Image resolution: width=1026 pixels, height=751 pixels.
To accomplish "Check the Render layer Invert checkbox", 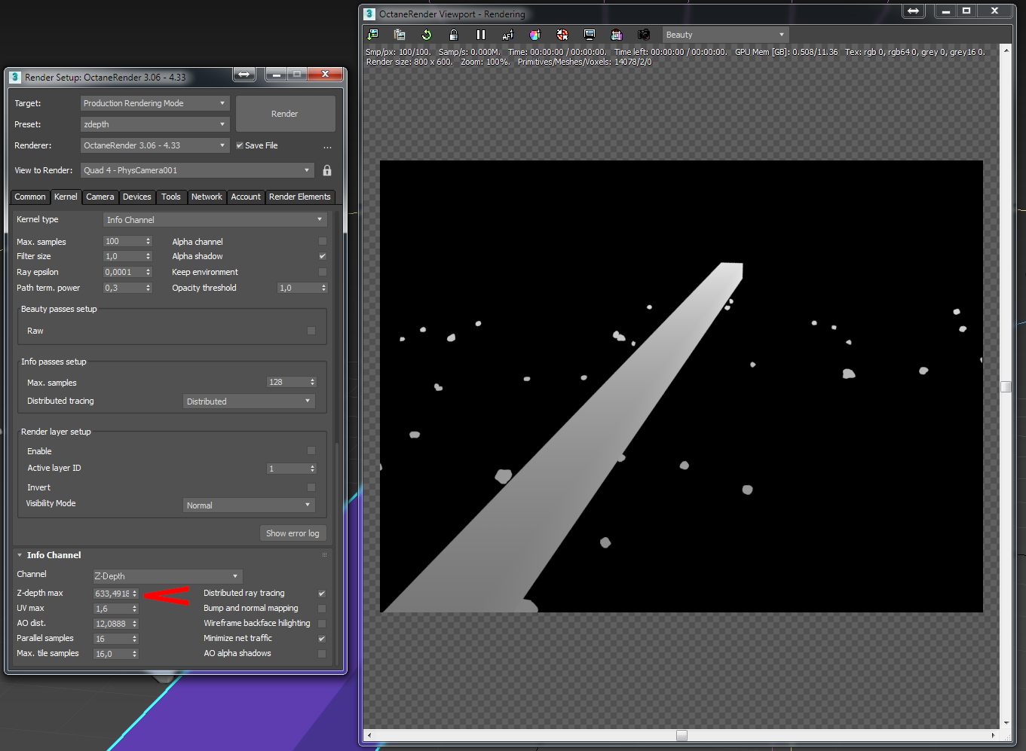I will (x=311, y=487).
